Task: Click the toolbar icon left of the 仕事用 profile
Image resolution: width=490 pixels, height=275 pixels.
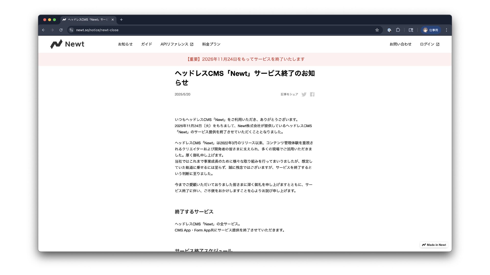Action: [x=411, y=30]
